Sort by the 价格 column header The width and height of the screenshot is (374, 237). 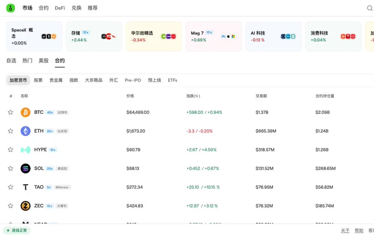coord(130,96)
